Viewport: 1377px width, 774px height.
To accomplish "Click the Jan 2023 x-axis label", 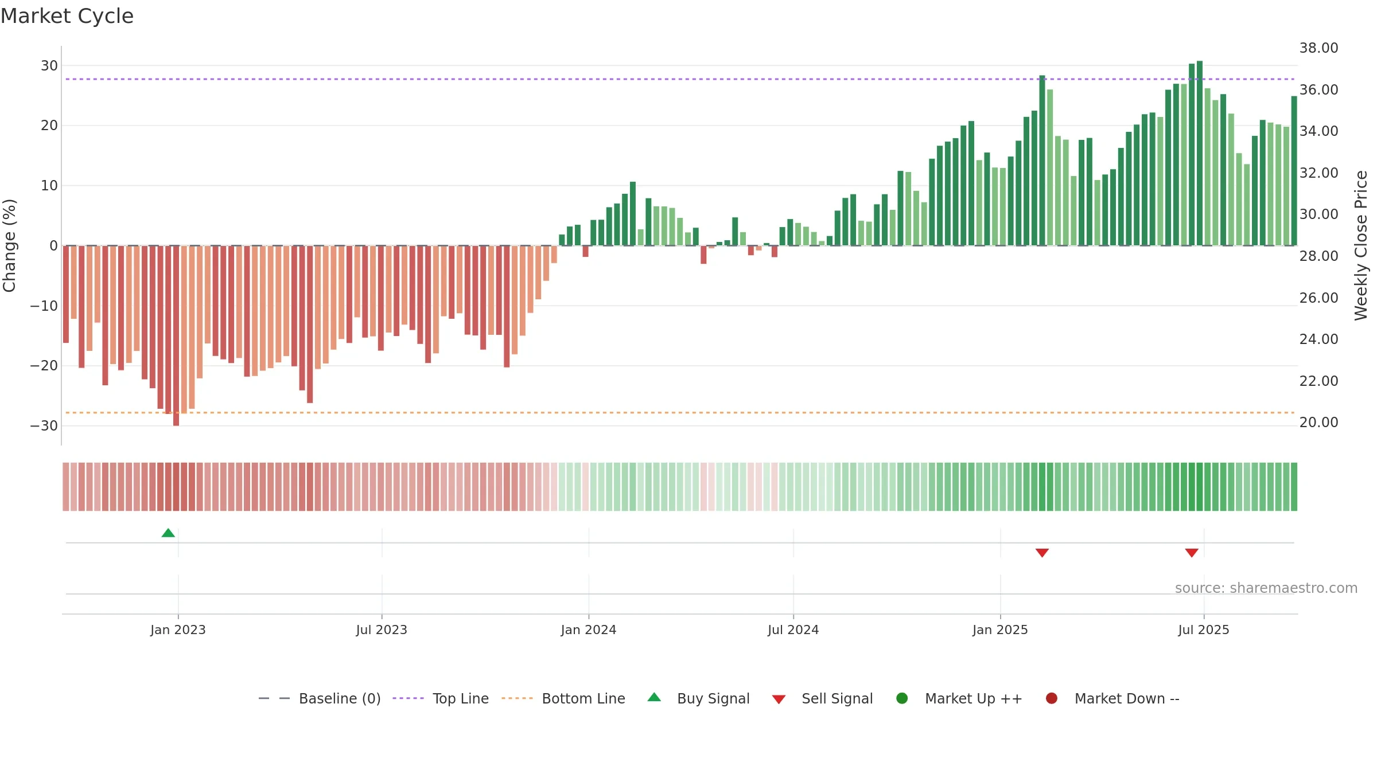I will [x=178, y=630].
